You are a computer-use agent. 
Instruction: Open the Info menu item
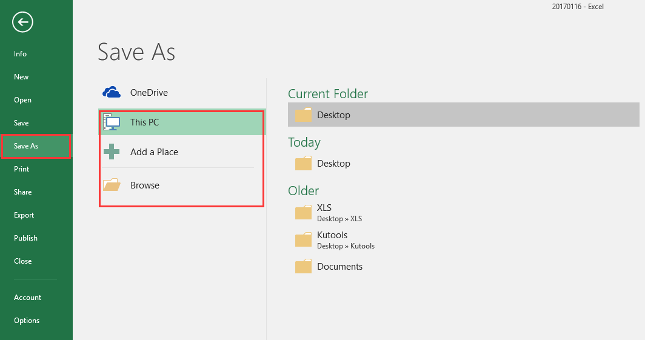click(21, 54)
